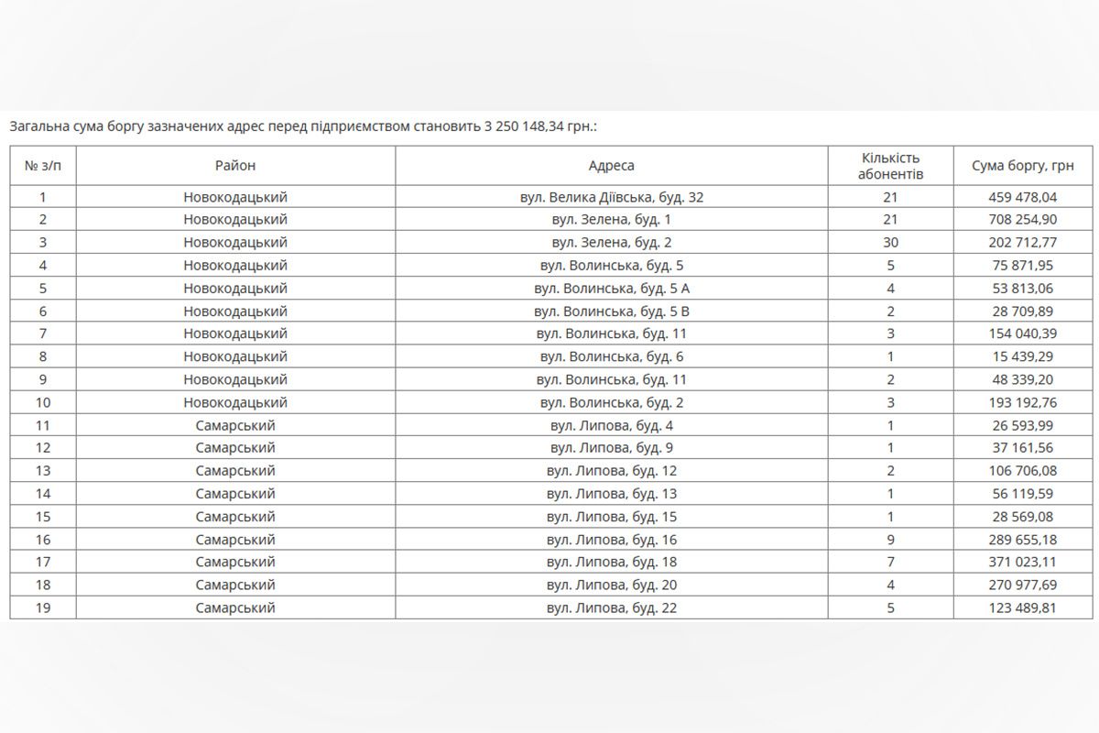The width and height of the screenshot is (1099, 733).
Task: Select address "вул. Волинська, буд. 5 А"
Action: coord(611,289)
